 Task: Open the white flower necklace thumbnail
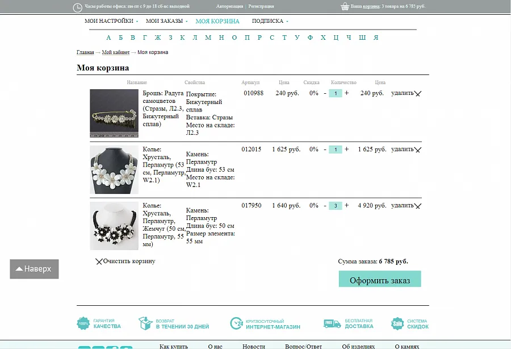[114, 169]
